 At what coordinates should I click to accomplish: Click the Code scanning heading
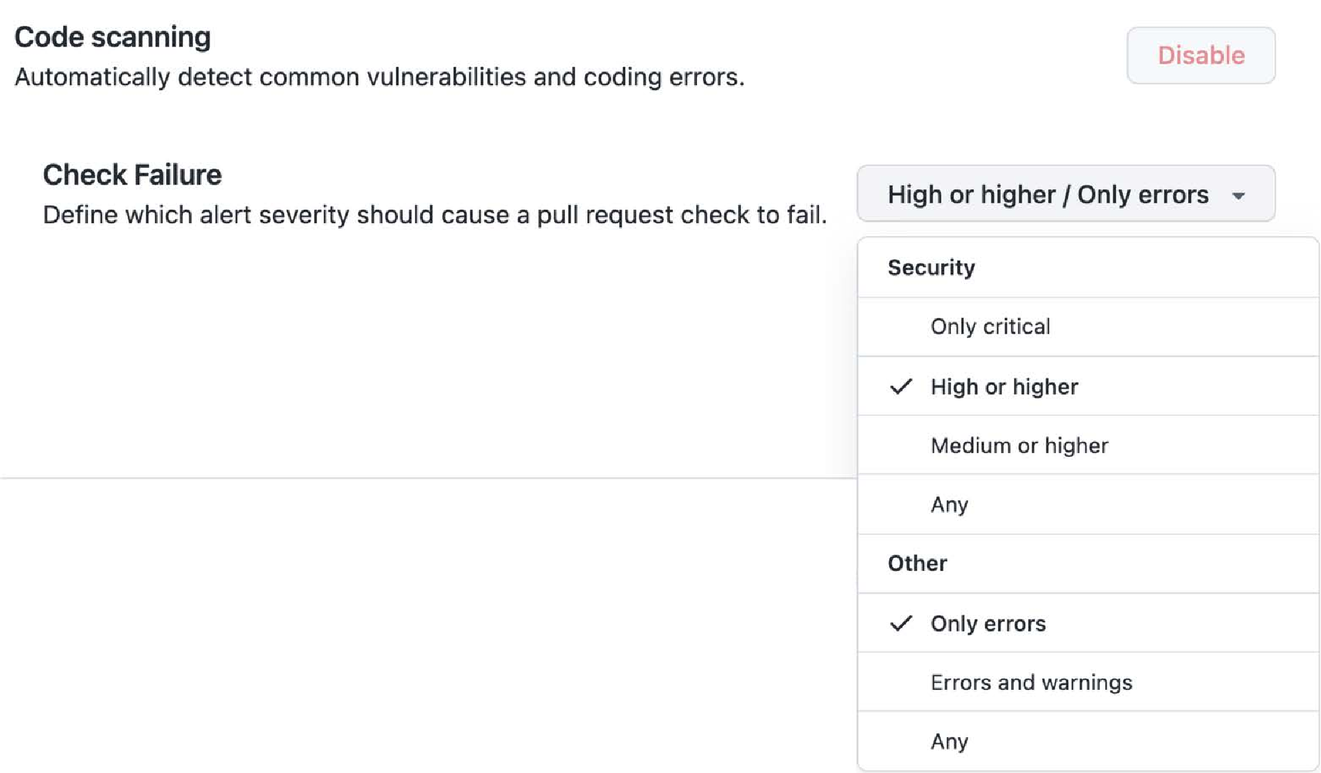coord(112,37)
